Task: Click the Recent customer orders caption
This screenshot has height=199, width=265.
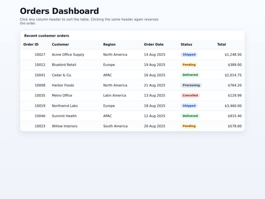Action: tap(47, 36)
